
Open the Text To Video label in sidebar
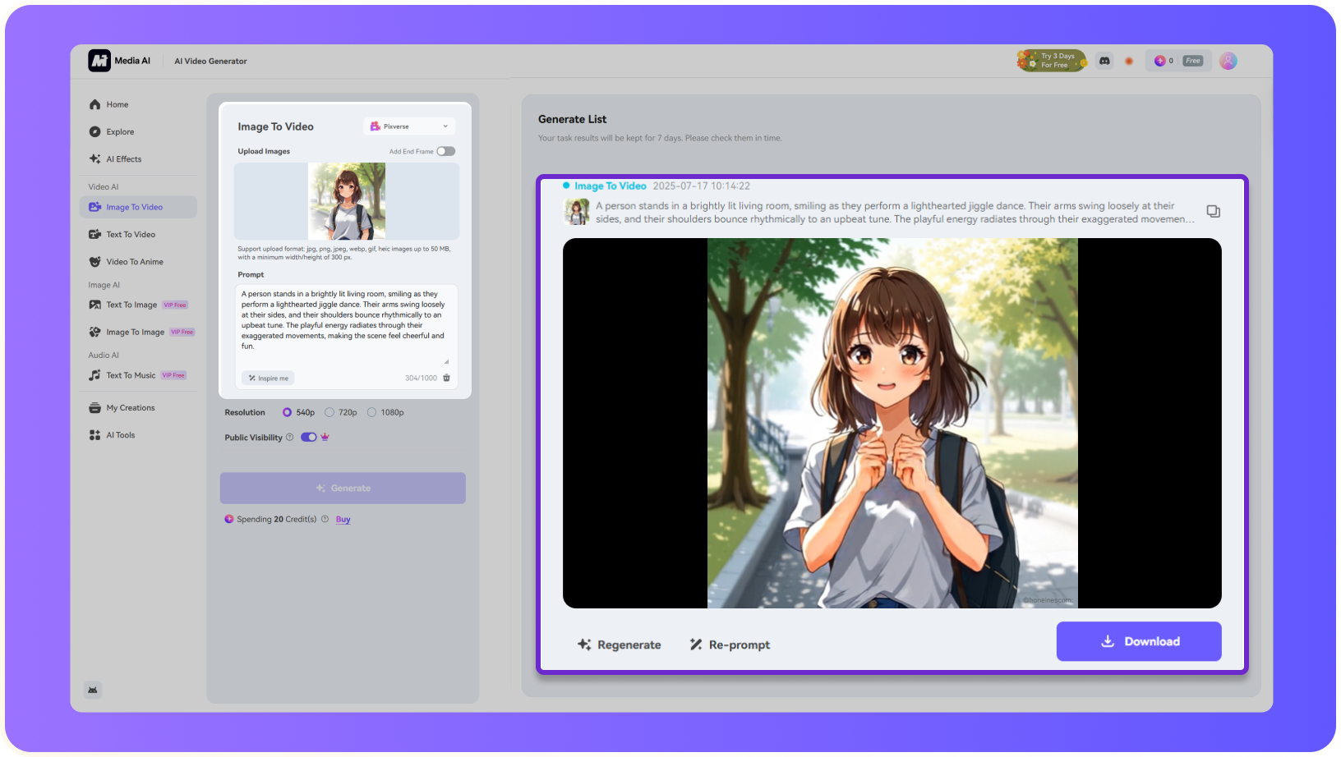point(131,235)
